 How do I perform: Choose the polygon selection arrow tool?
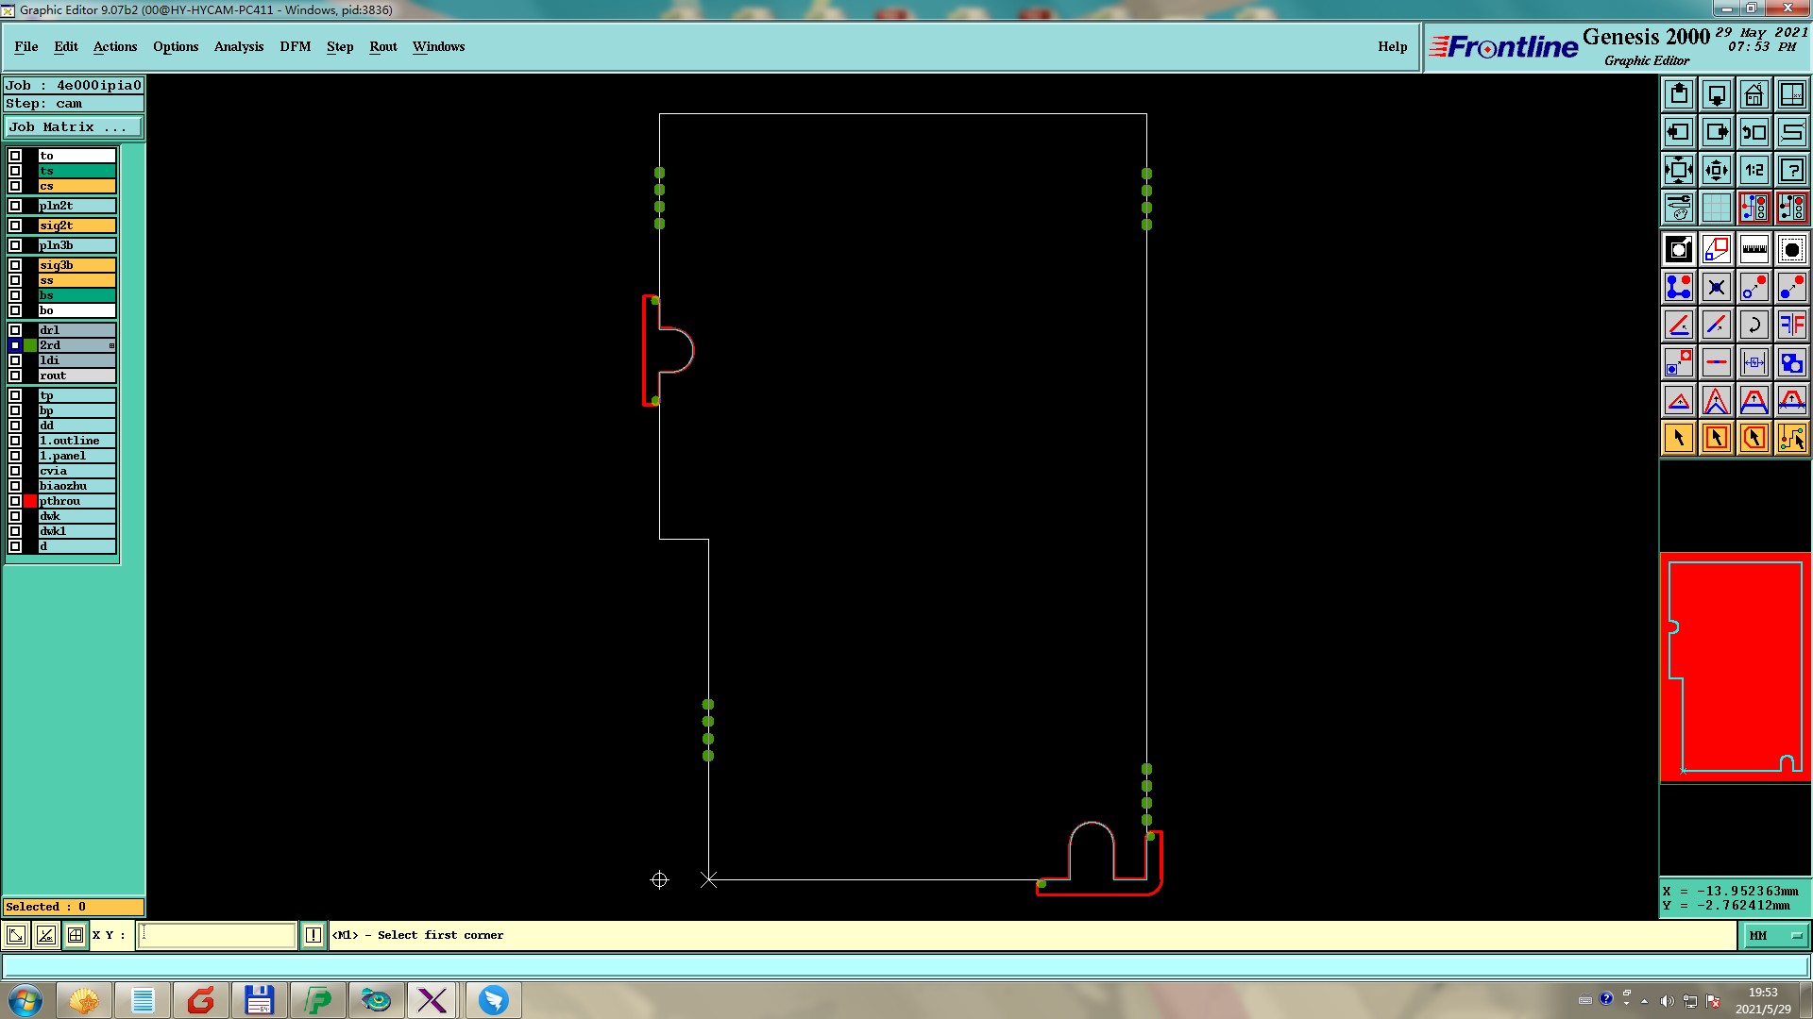click(x=1754, y=438)
